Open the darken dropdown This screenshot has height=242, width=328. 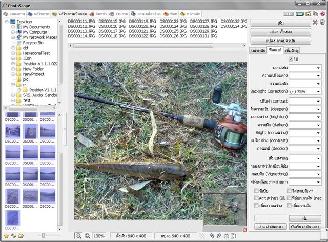tap(305, 125)
